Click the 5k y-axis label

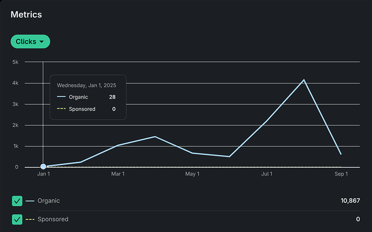point(15,62)
